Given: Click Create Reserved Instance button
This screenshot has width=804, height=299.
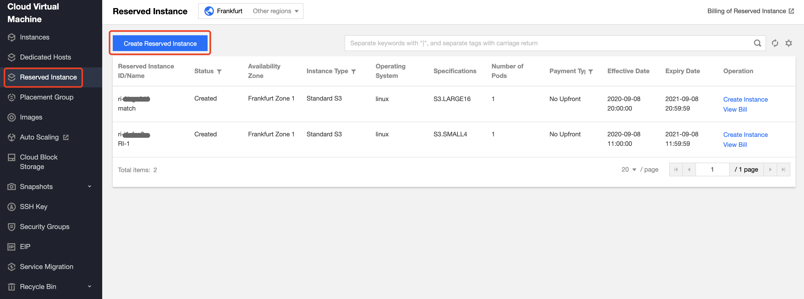Looking at the screenshot, I should (x=160, y=43).
